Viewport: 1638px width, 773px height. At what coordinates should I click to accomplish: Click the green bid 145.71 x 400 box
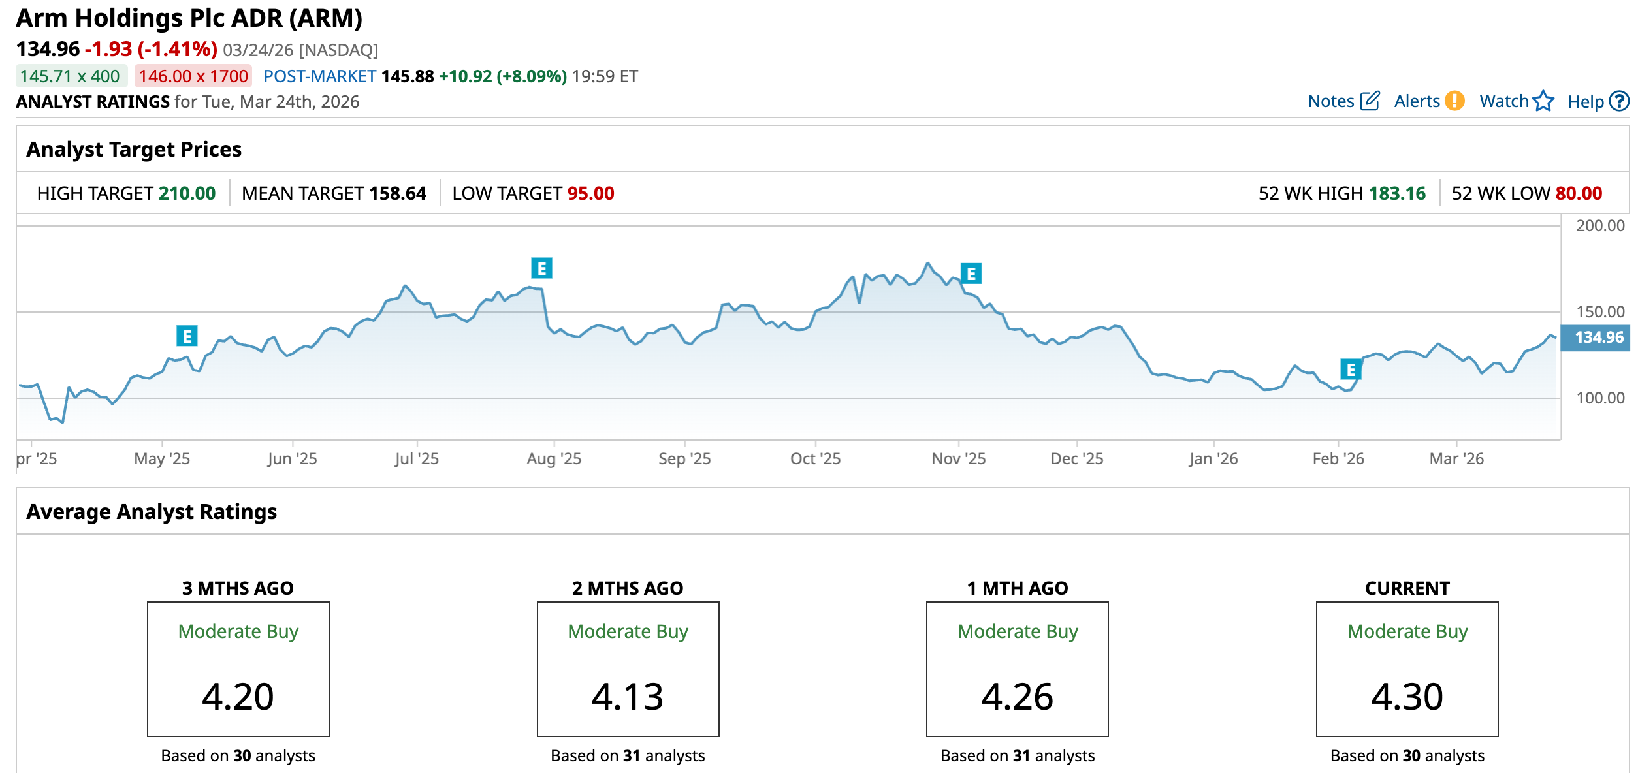click(71, 76)
